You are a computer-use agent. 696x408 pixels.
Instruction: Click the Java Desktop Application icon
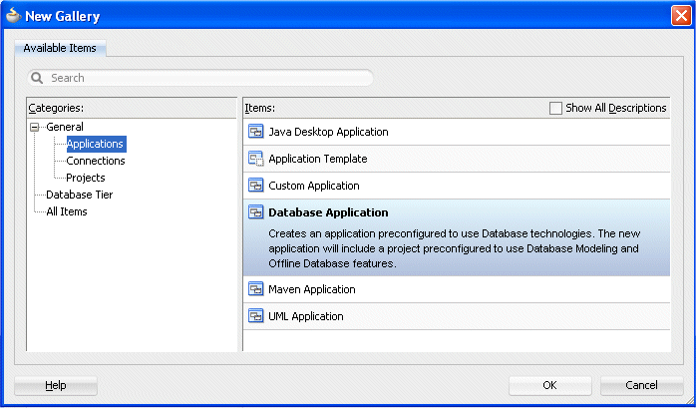coord(255,132)
